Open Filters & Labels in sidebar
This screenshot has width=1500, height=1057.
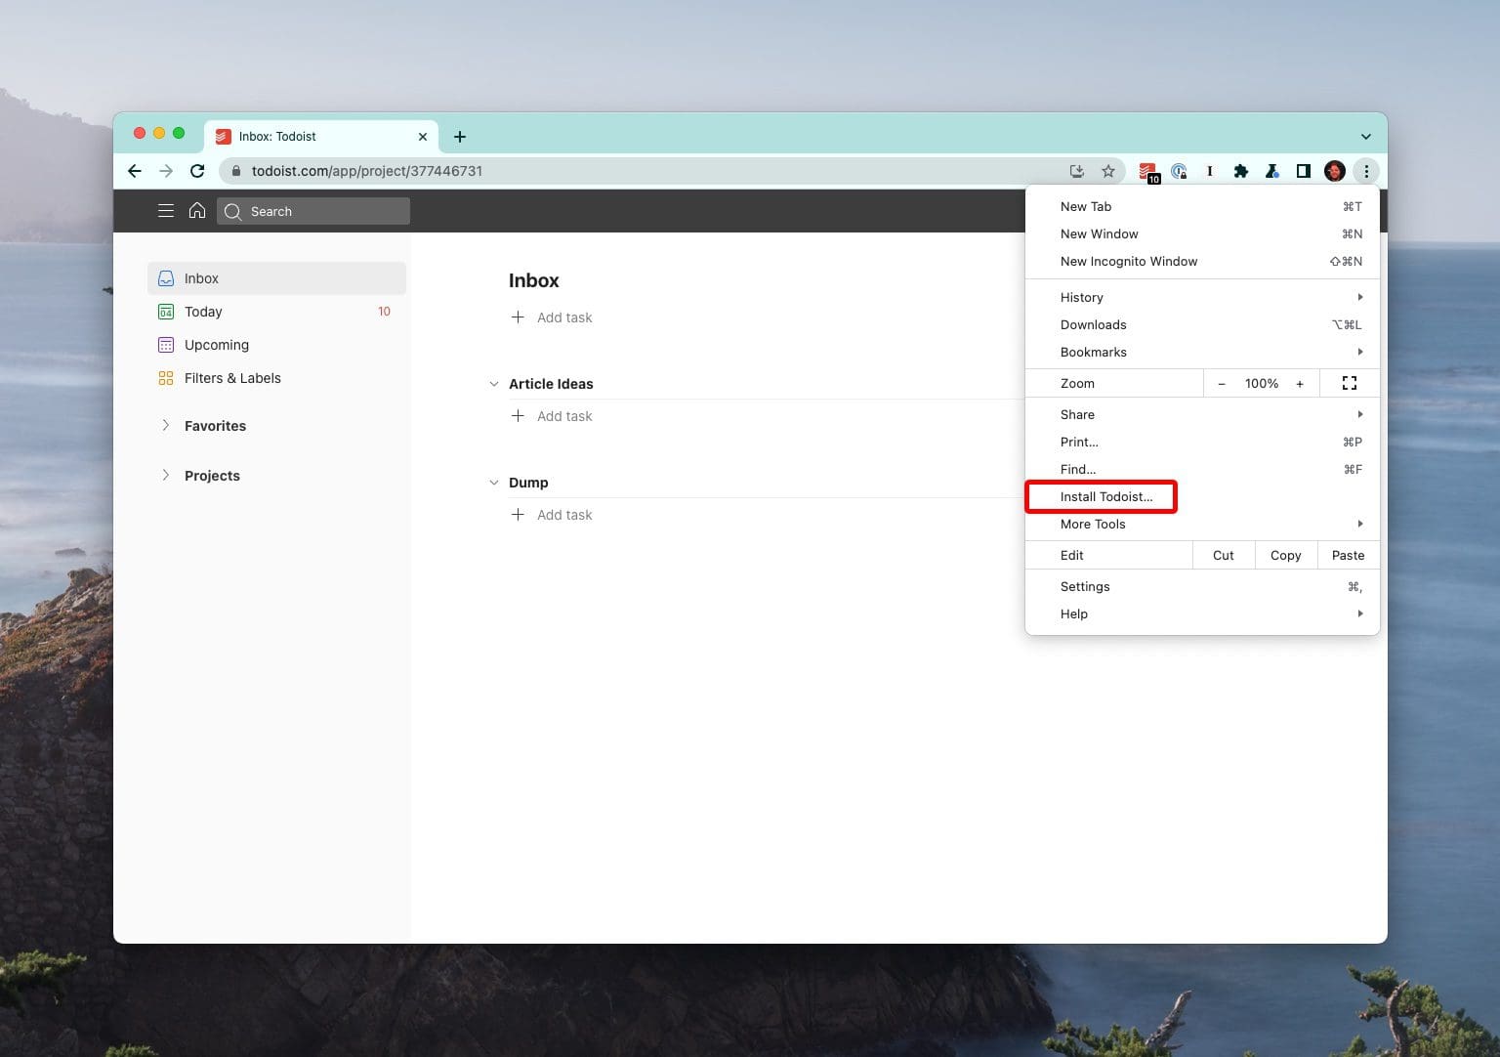point(276,378)
